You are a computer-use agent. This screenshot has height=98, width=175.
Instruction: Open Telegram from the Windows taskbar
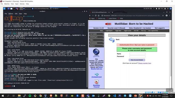click(x=125, y=96)
